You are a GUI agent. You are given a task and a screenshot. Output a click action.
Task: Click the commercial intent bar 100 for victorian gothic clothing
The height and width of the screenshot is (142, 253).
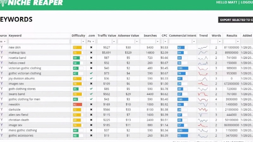(x=183, y=68)
